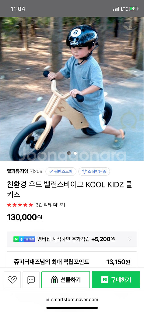Tap the N+ 멤버십 badge
The height and width of the screenshot is (312, 144).
(24, 239)
